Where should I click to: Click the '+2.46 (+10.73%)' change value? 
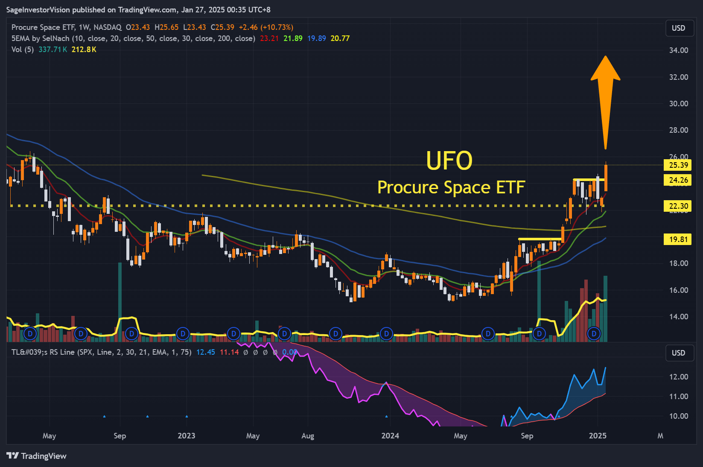(x=266, y=27)
